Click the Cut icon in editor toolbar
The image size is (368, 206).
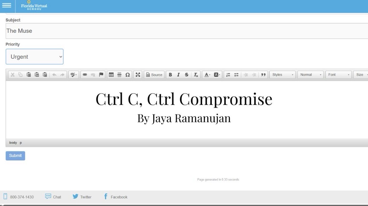[x=13, y=75]
